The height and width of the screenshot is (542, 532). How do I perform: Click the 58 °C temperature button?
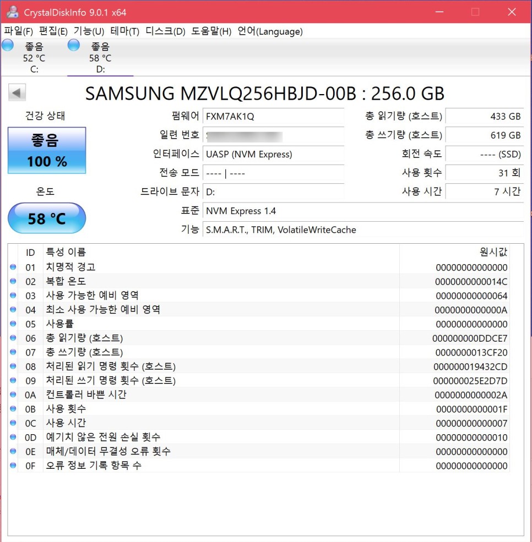(47, 218)
